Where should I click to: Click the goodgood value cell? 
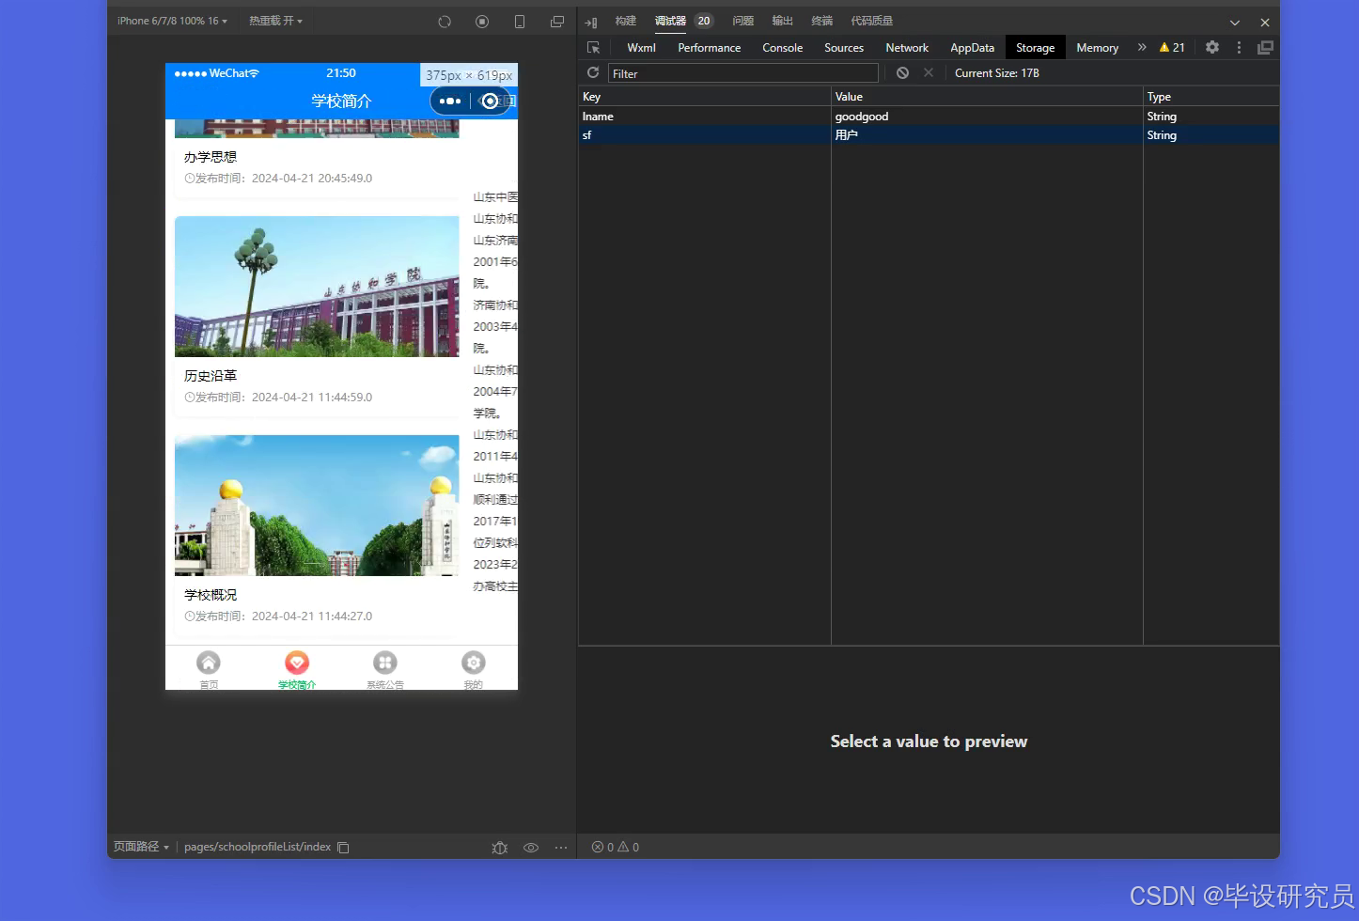pos(987,117)
